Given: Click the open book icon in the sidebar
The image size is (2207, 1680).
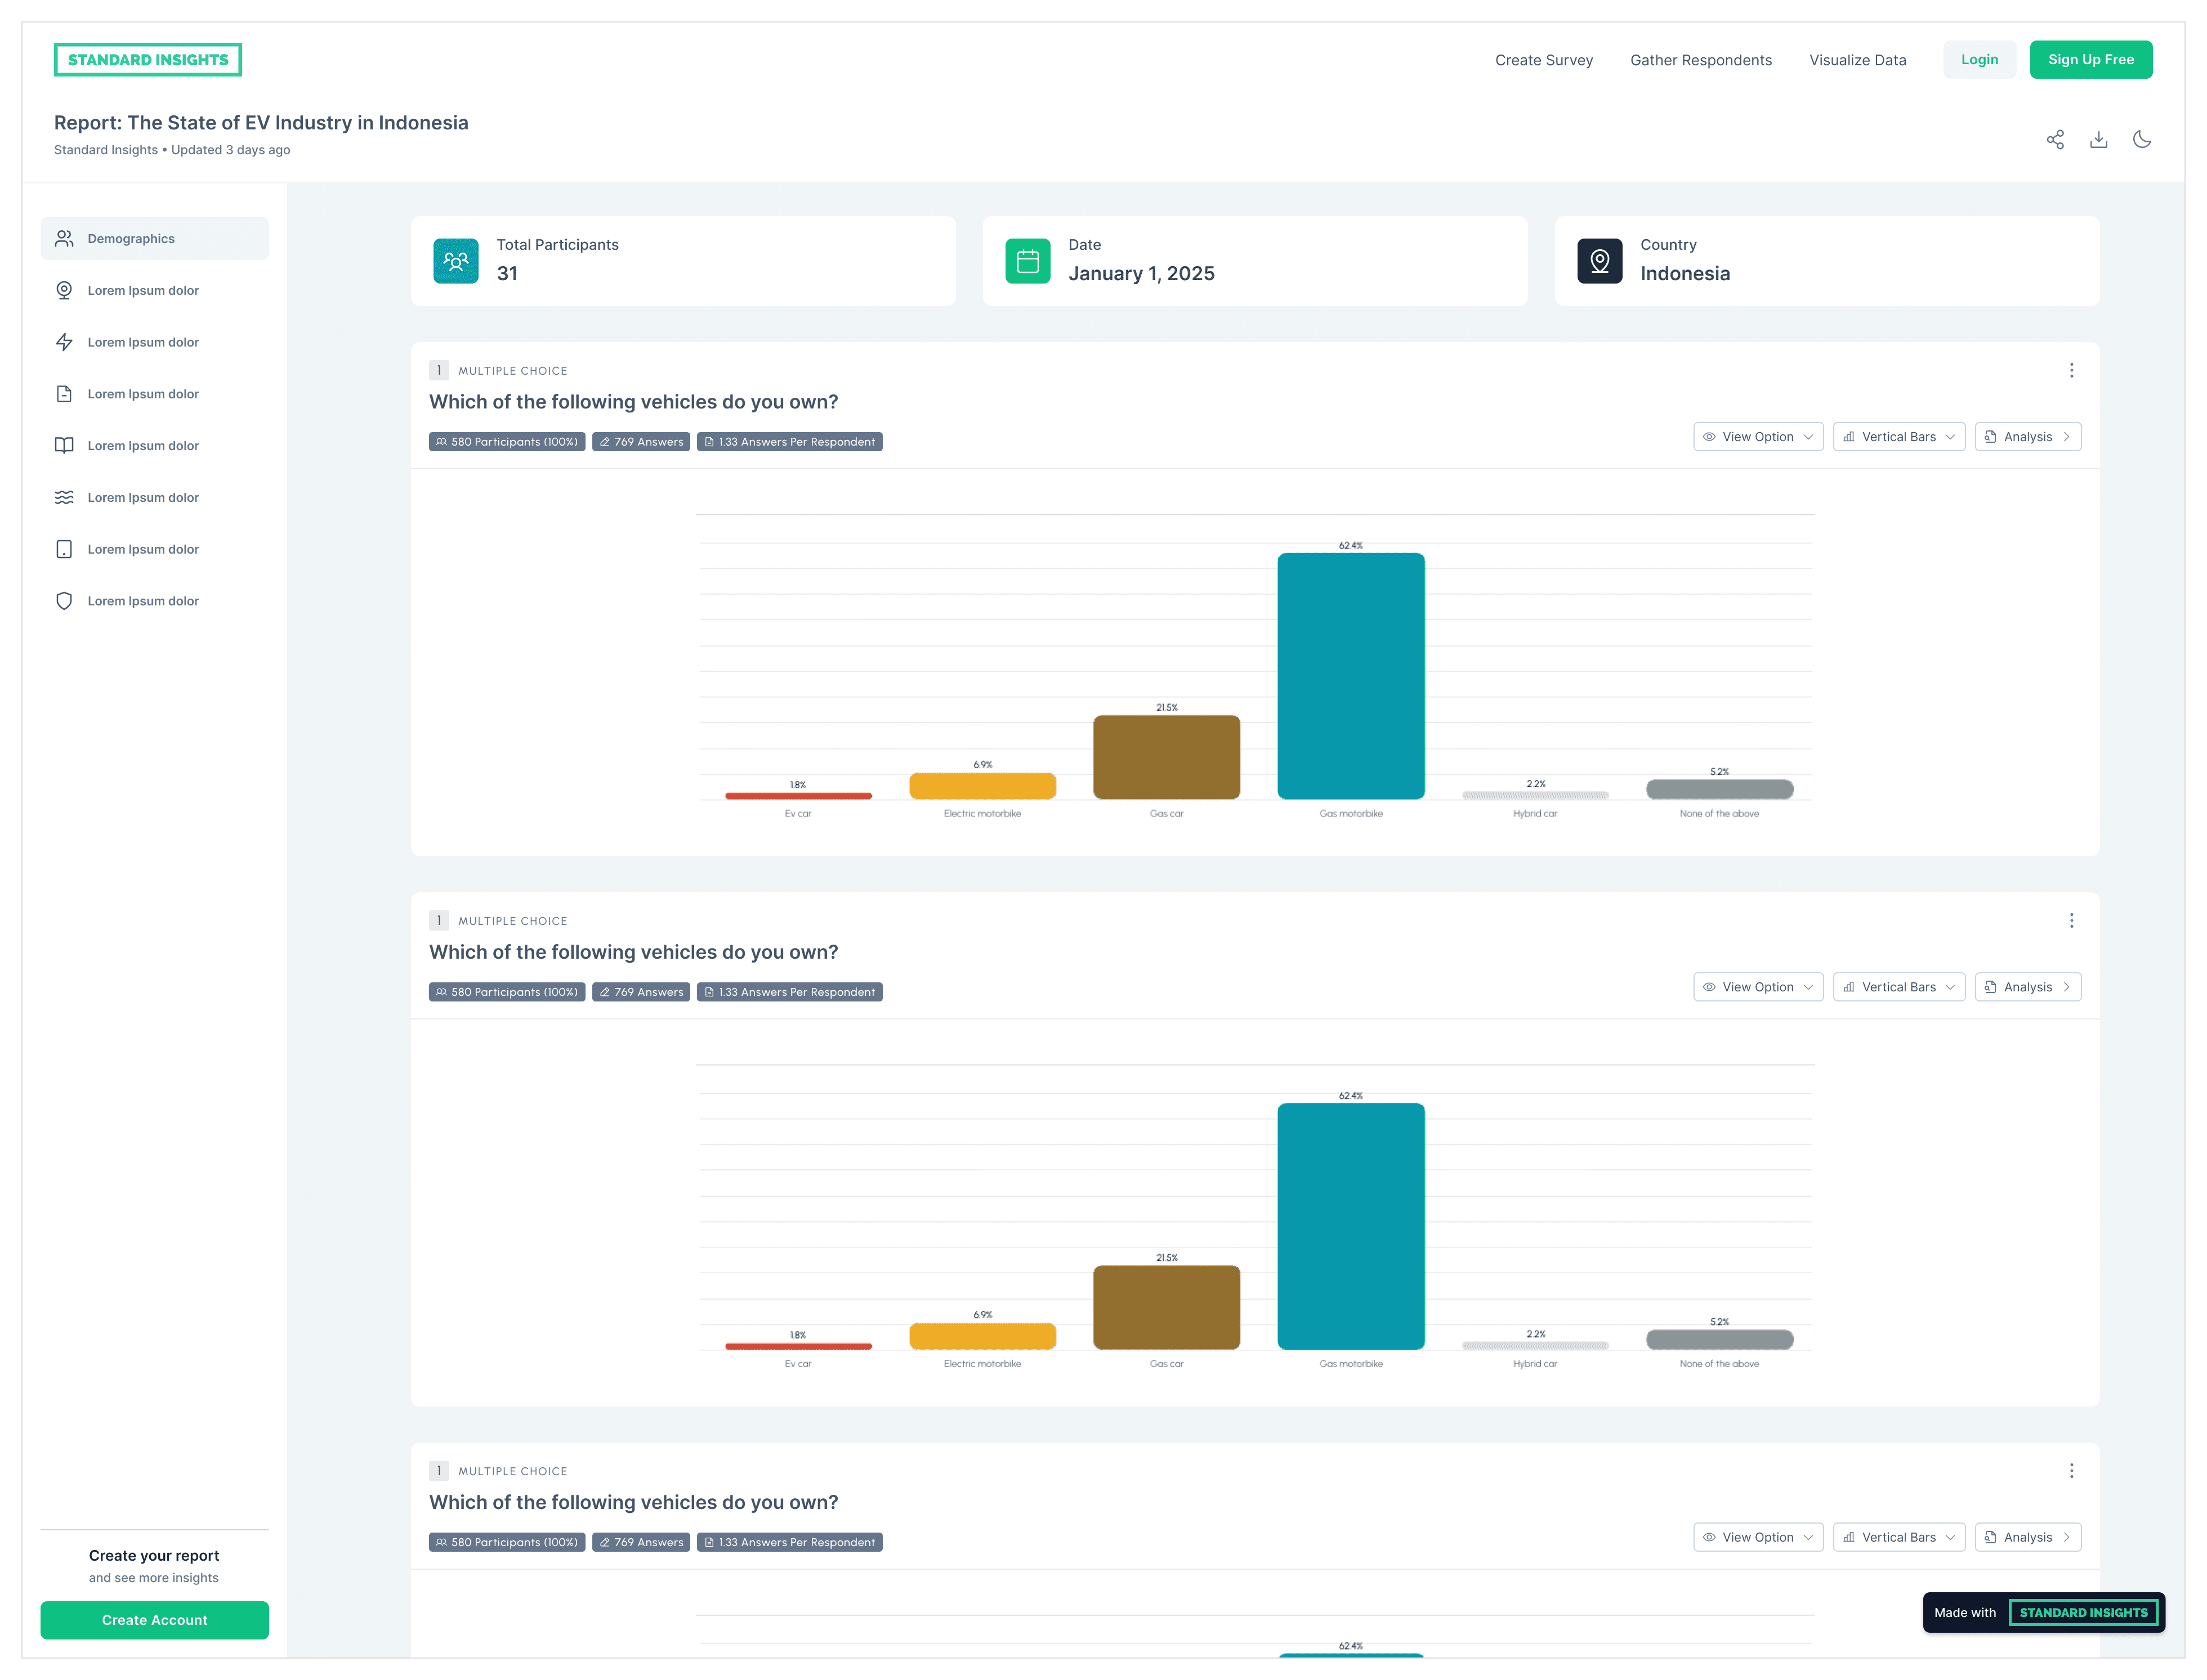Looking at the screenshot, I should tap(64, 446).
